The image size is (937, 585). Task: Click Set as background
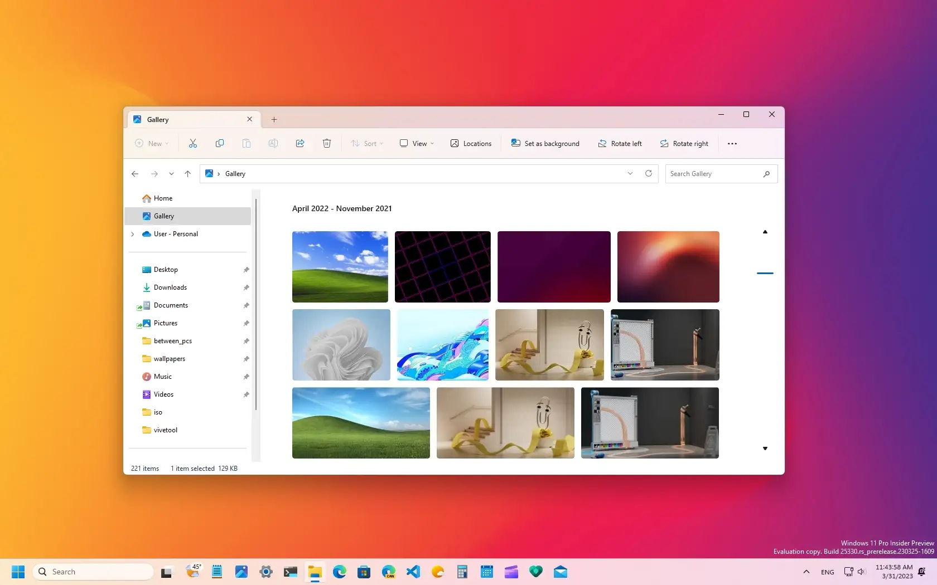tap(545, 144)
